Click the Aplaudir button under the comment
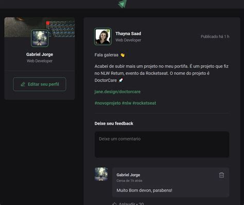 [x=128, y=203]
